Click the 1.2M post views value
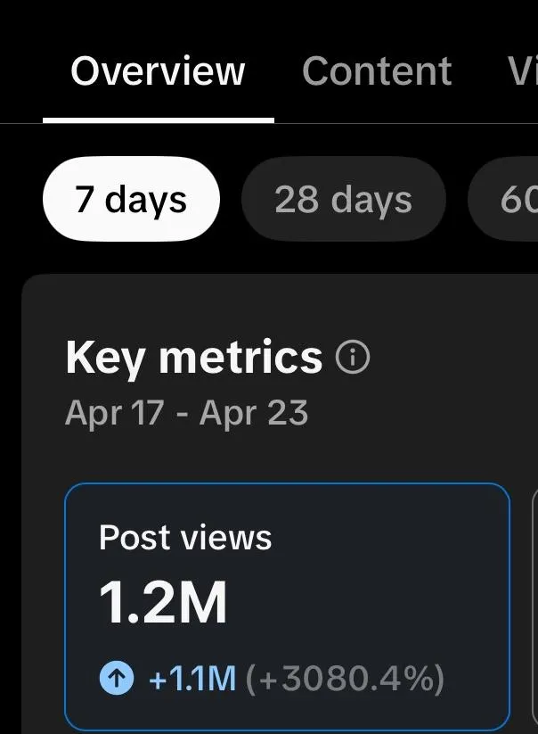The width and height of the screenshot is (538, 734). pos(163,603)
